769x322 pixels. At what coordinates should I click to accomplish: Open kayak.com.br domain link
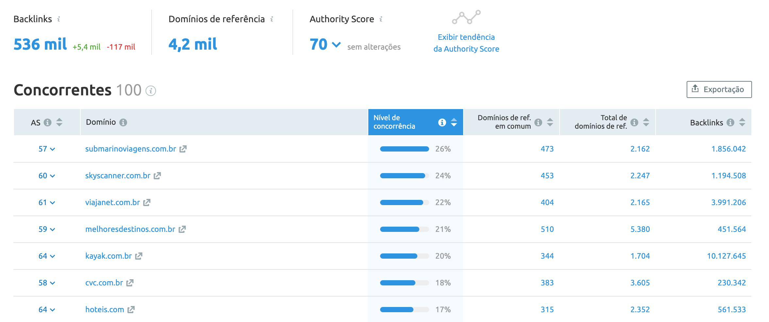[x=109, y=256]
